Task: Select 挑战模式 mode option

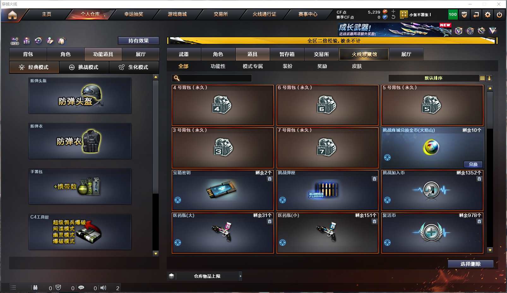Action: (84, 67)
